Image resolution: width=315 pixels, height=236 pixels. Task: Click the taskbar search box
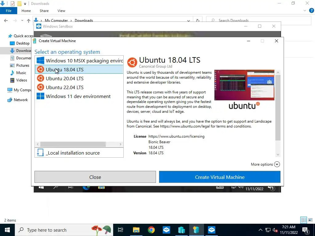coord(64,230)
